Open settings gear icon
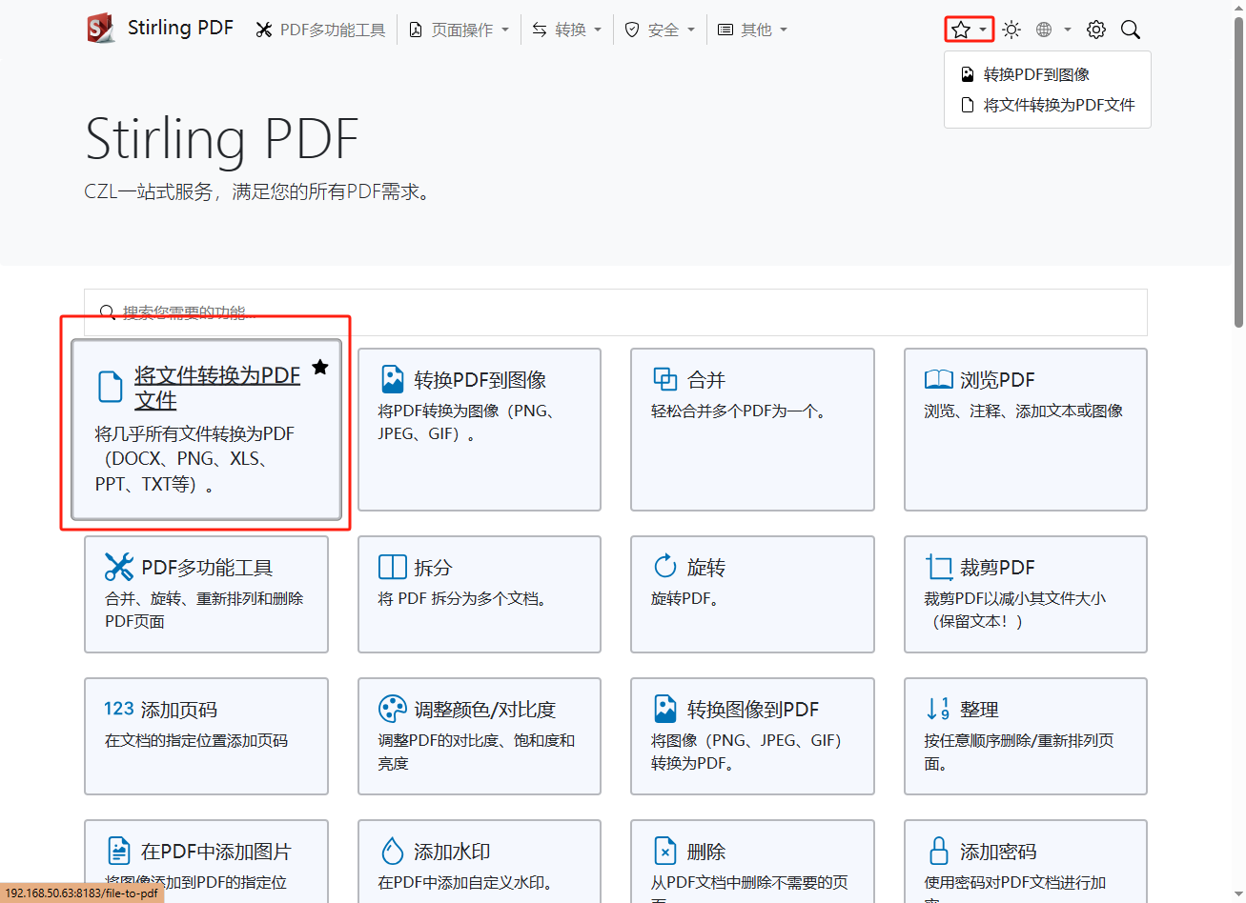This screenshot has height=903, width=1246. tap(1096, 30)
